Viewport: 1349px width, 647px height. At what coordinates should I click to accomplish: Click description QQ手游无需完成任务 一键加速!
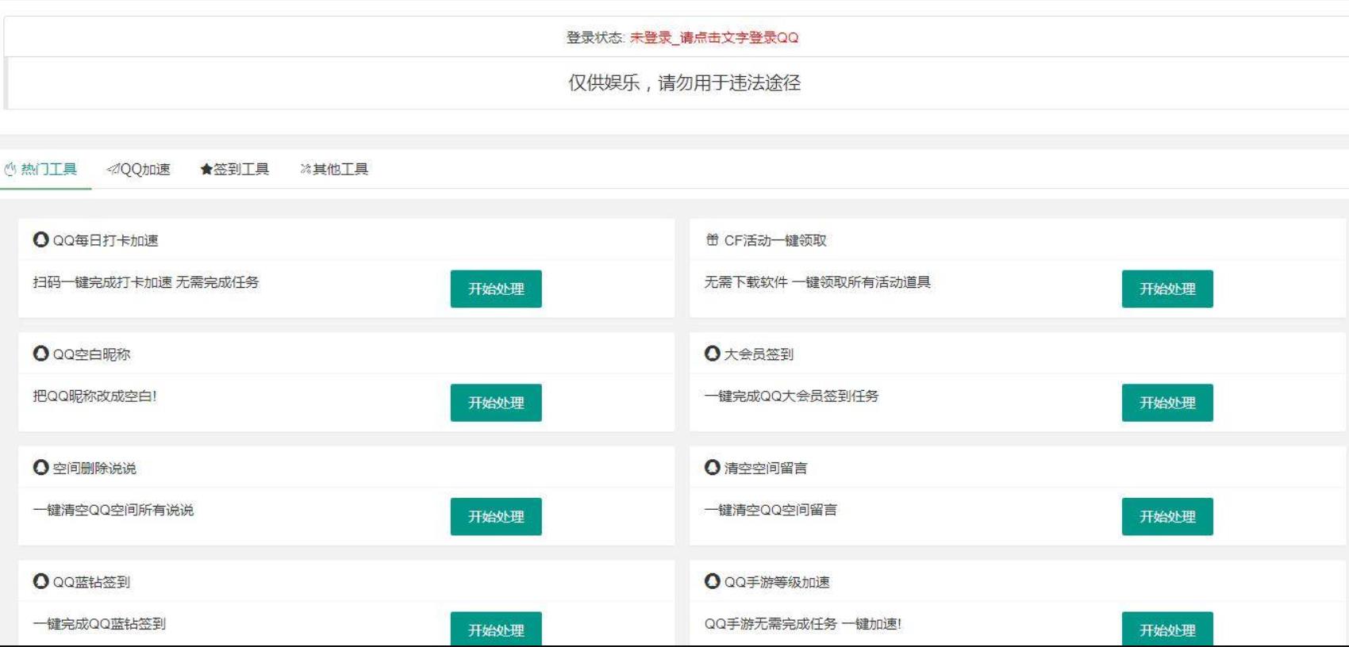(803, 623)
